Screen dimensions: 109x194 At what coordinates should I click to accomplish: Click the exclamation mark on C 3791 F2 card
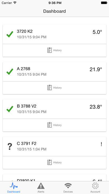pos(101,144)
